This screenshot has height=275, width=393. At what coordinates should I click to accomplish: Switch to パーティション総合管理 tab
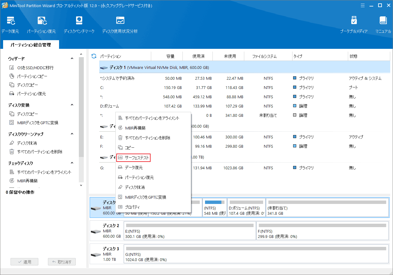31,45
